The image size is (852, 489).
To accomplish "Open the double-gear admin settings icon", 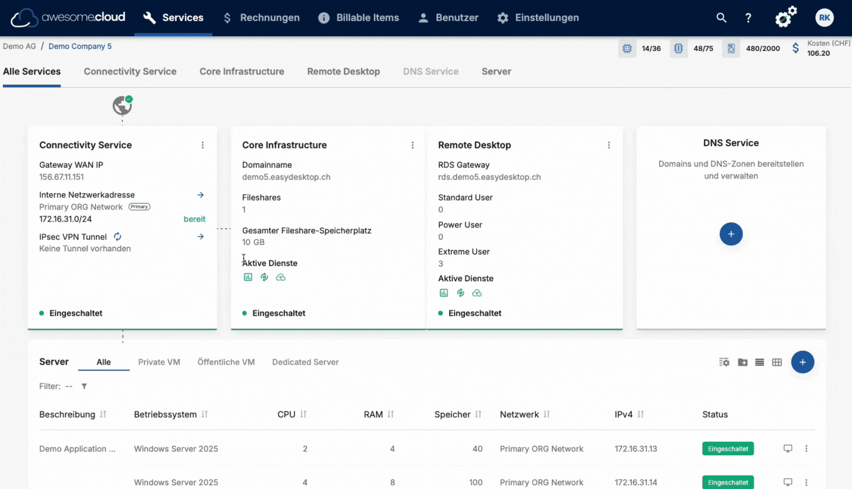I will point(786,17).
